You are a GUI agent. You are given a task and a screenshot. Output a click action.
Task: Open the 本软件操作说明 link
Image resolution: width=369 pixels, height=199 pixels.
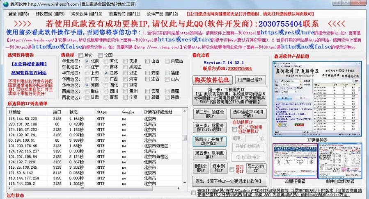(x=29, y=64)
